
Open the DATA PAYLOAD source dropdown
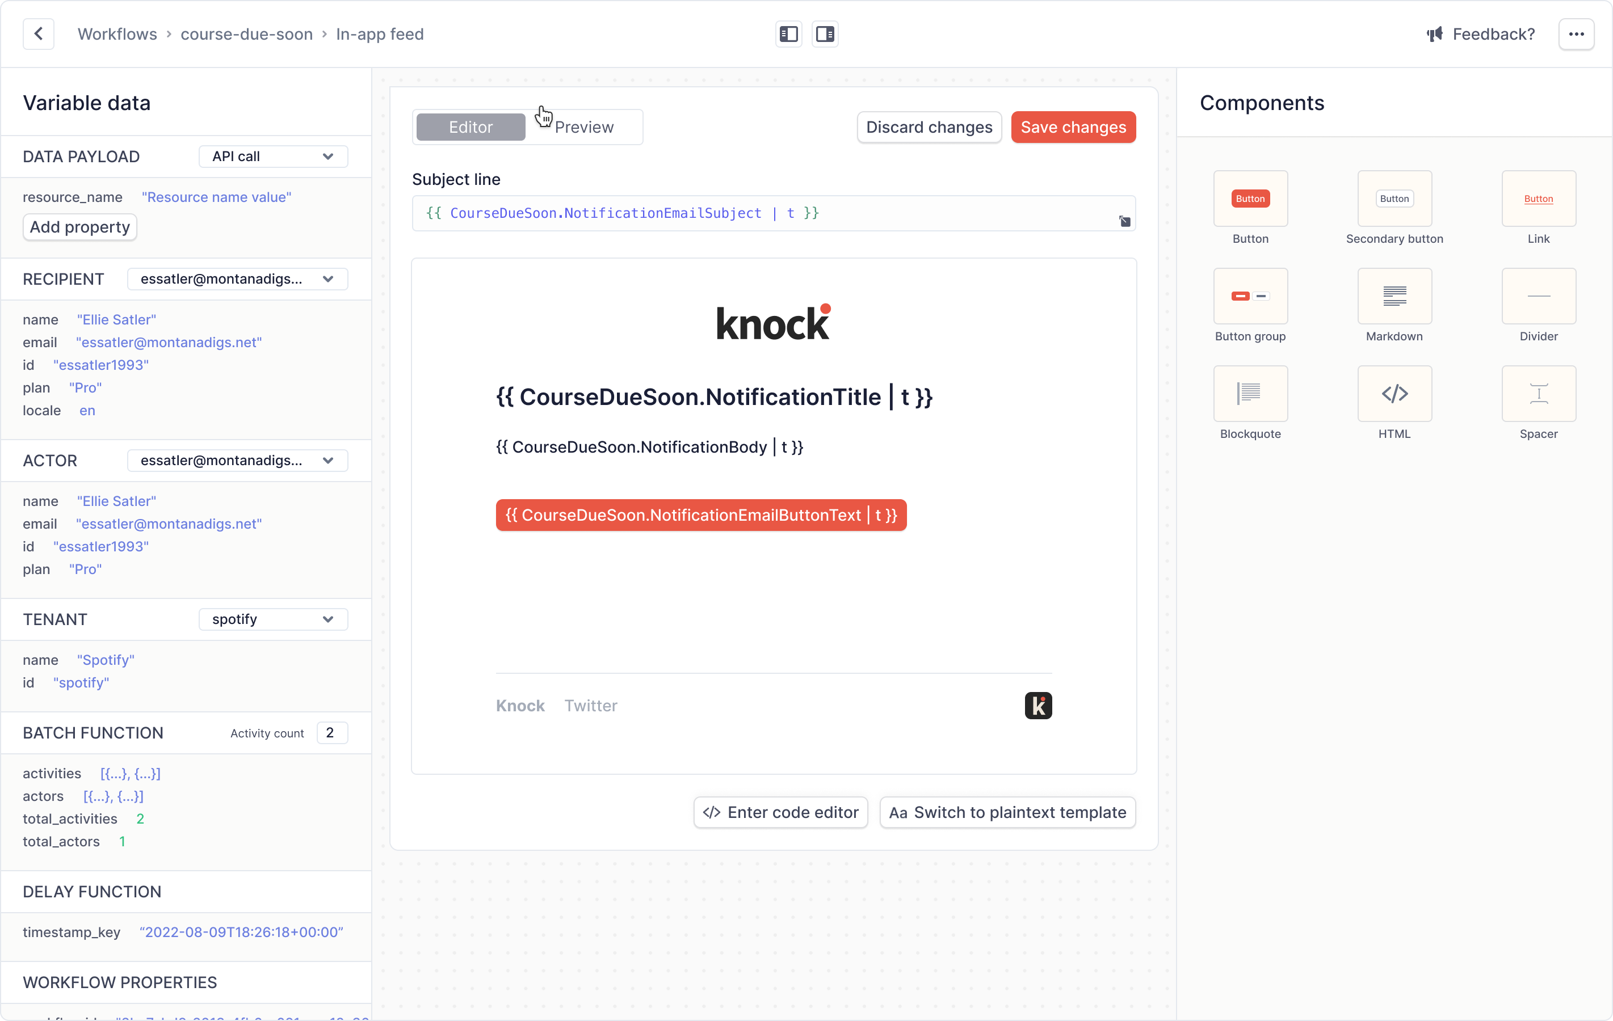[x=272, y=156]
